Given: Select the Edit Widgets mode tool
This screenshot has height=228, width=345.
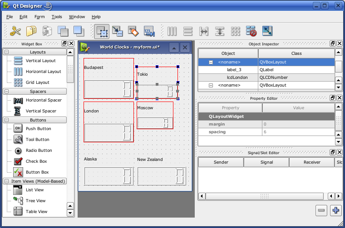Looking at the screenshot, I should (x=102, y=31).
